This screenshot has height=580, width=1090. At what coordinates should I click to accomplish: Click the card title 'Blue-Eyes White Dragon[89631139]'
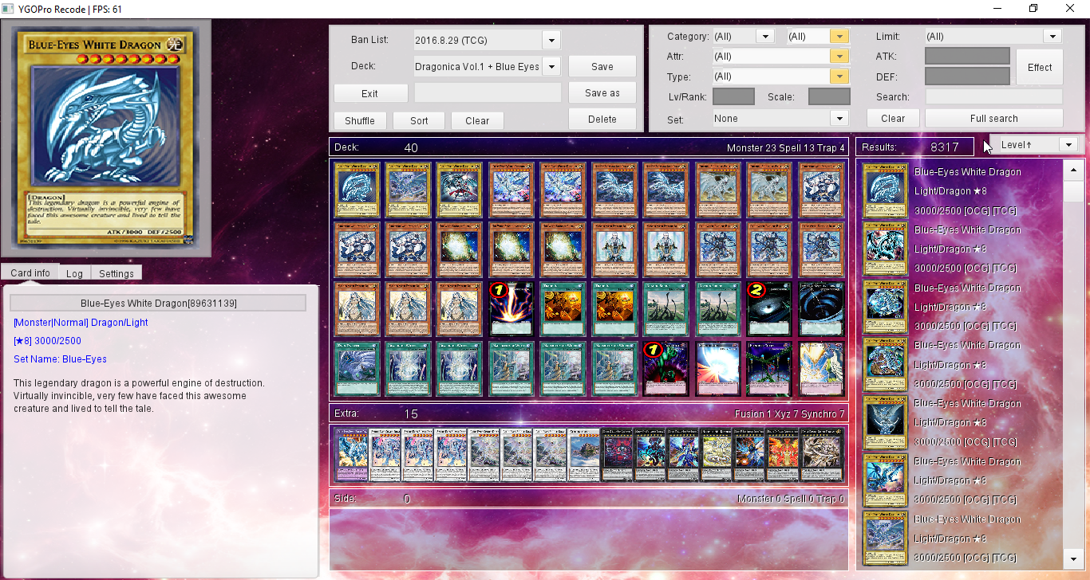point(159,304)
